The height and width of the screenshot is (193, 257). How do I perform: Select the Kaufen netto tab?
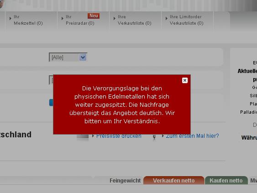226,180
